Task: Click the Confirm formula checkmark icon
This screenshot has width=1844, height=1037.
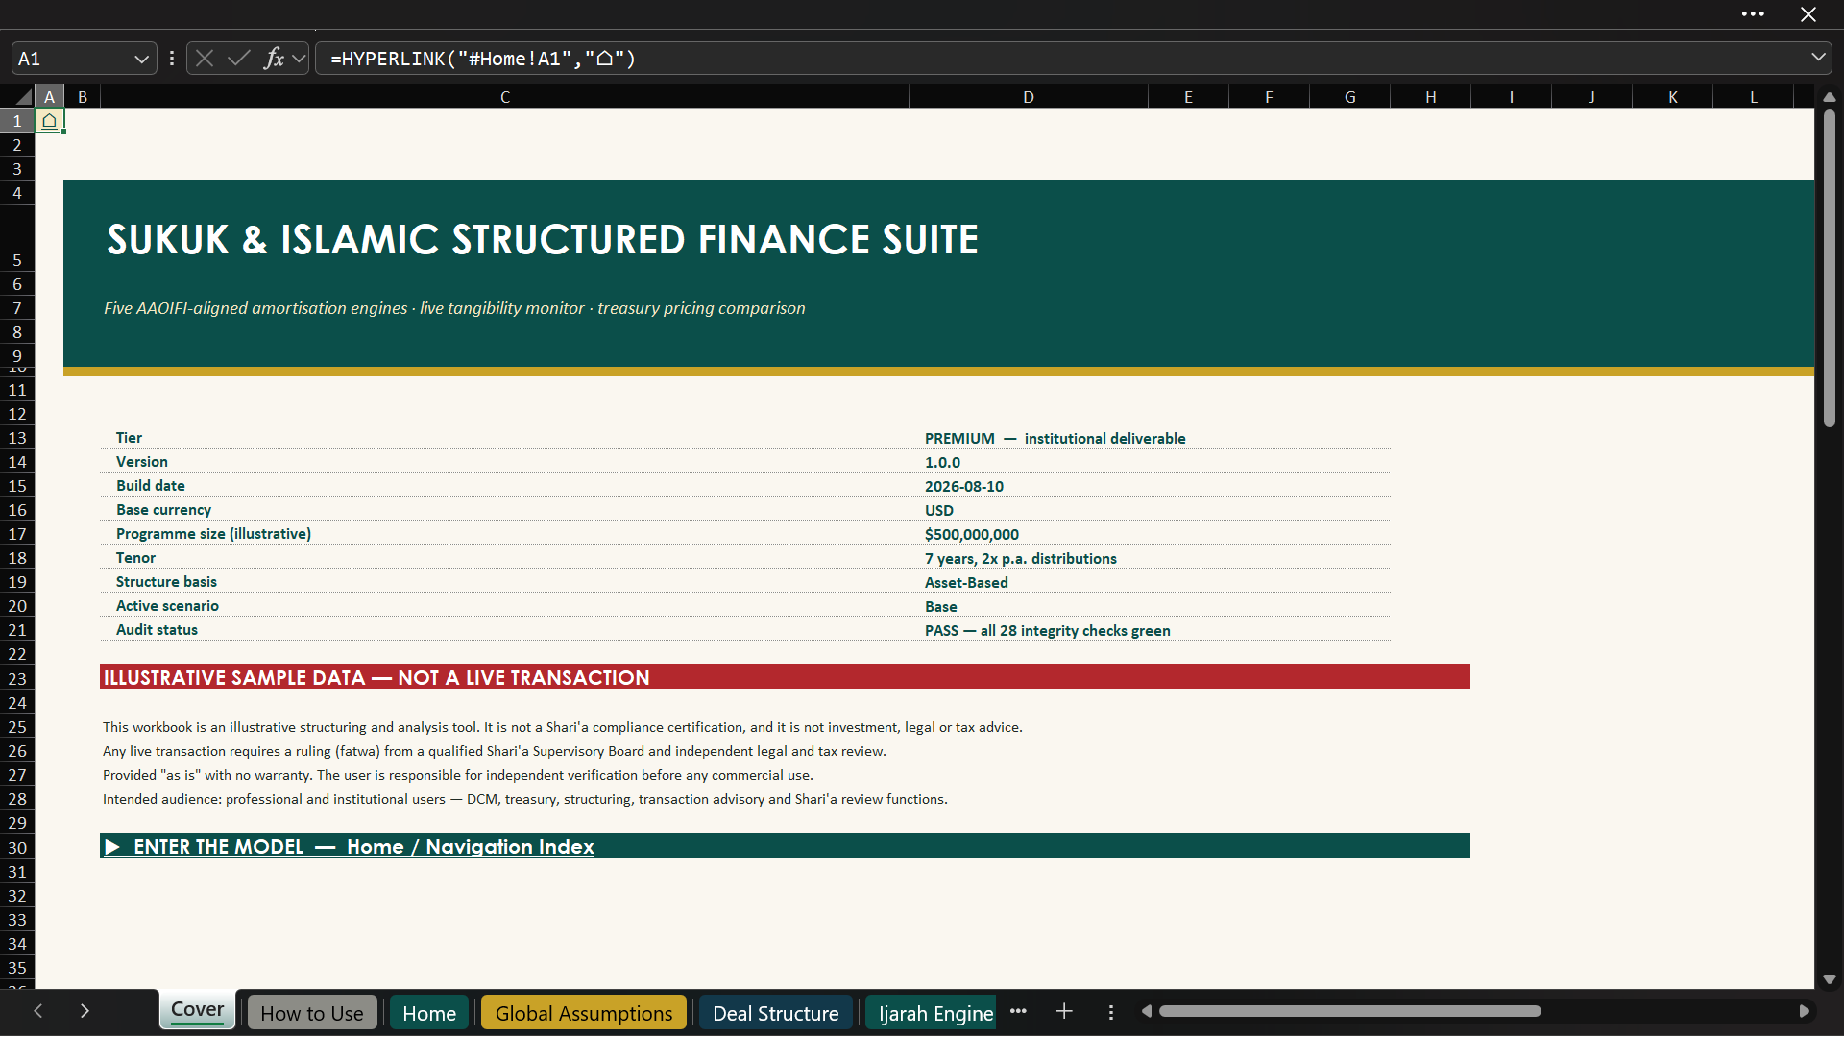Action: coord(239,59)
